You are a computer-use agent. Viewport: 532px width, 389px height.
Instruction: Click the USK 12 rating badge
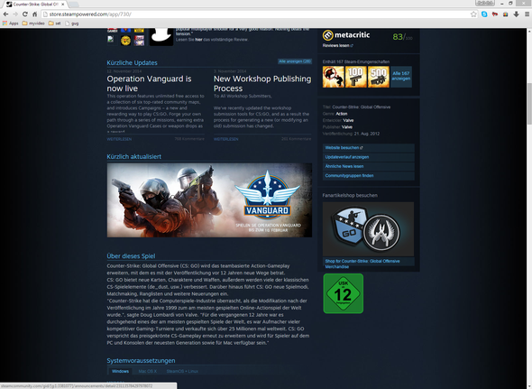(343, 293)
